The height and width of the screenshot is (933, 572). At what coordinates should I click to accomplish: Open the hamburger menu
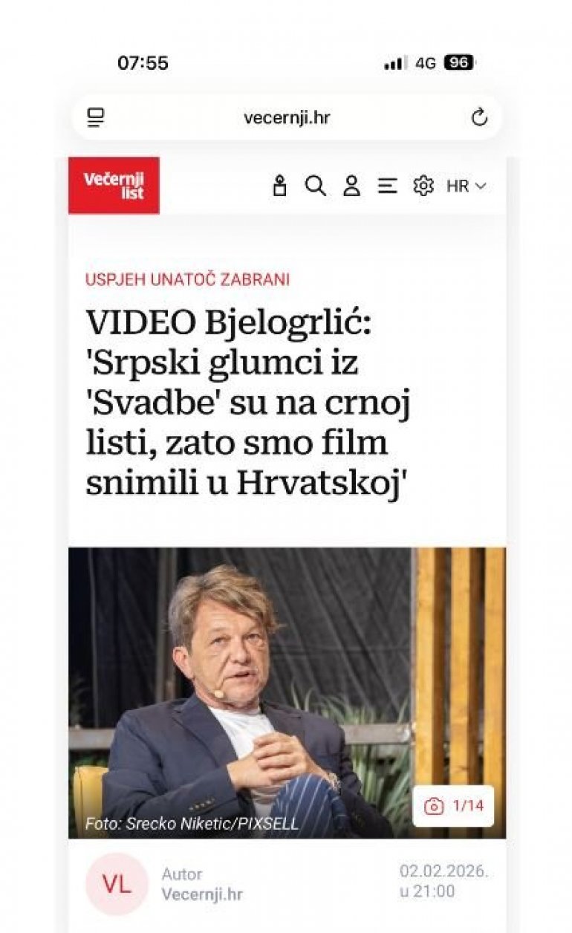coord(387,186)
